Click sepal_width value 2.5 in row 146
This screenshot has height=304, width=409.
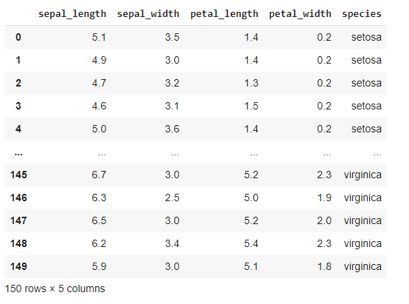click(x=172, y=197)
